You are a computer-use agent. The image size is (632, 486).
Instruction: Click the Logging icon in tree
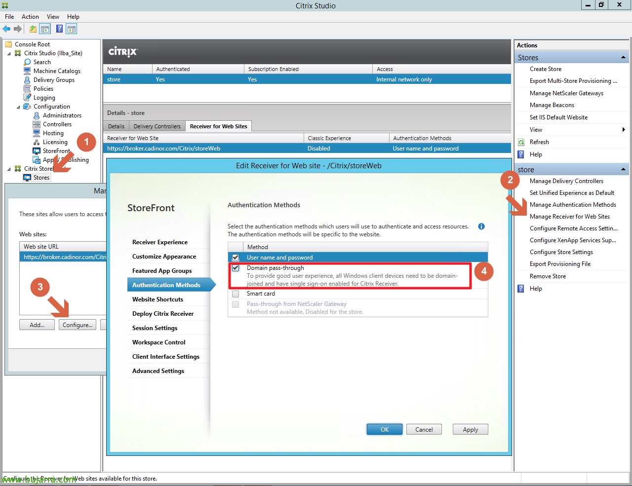pyautogui.click(x=28, y=98)
